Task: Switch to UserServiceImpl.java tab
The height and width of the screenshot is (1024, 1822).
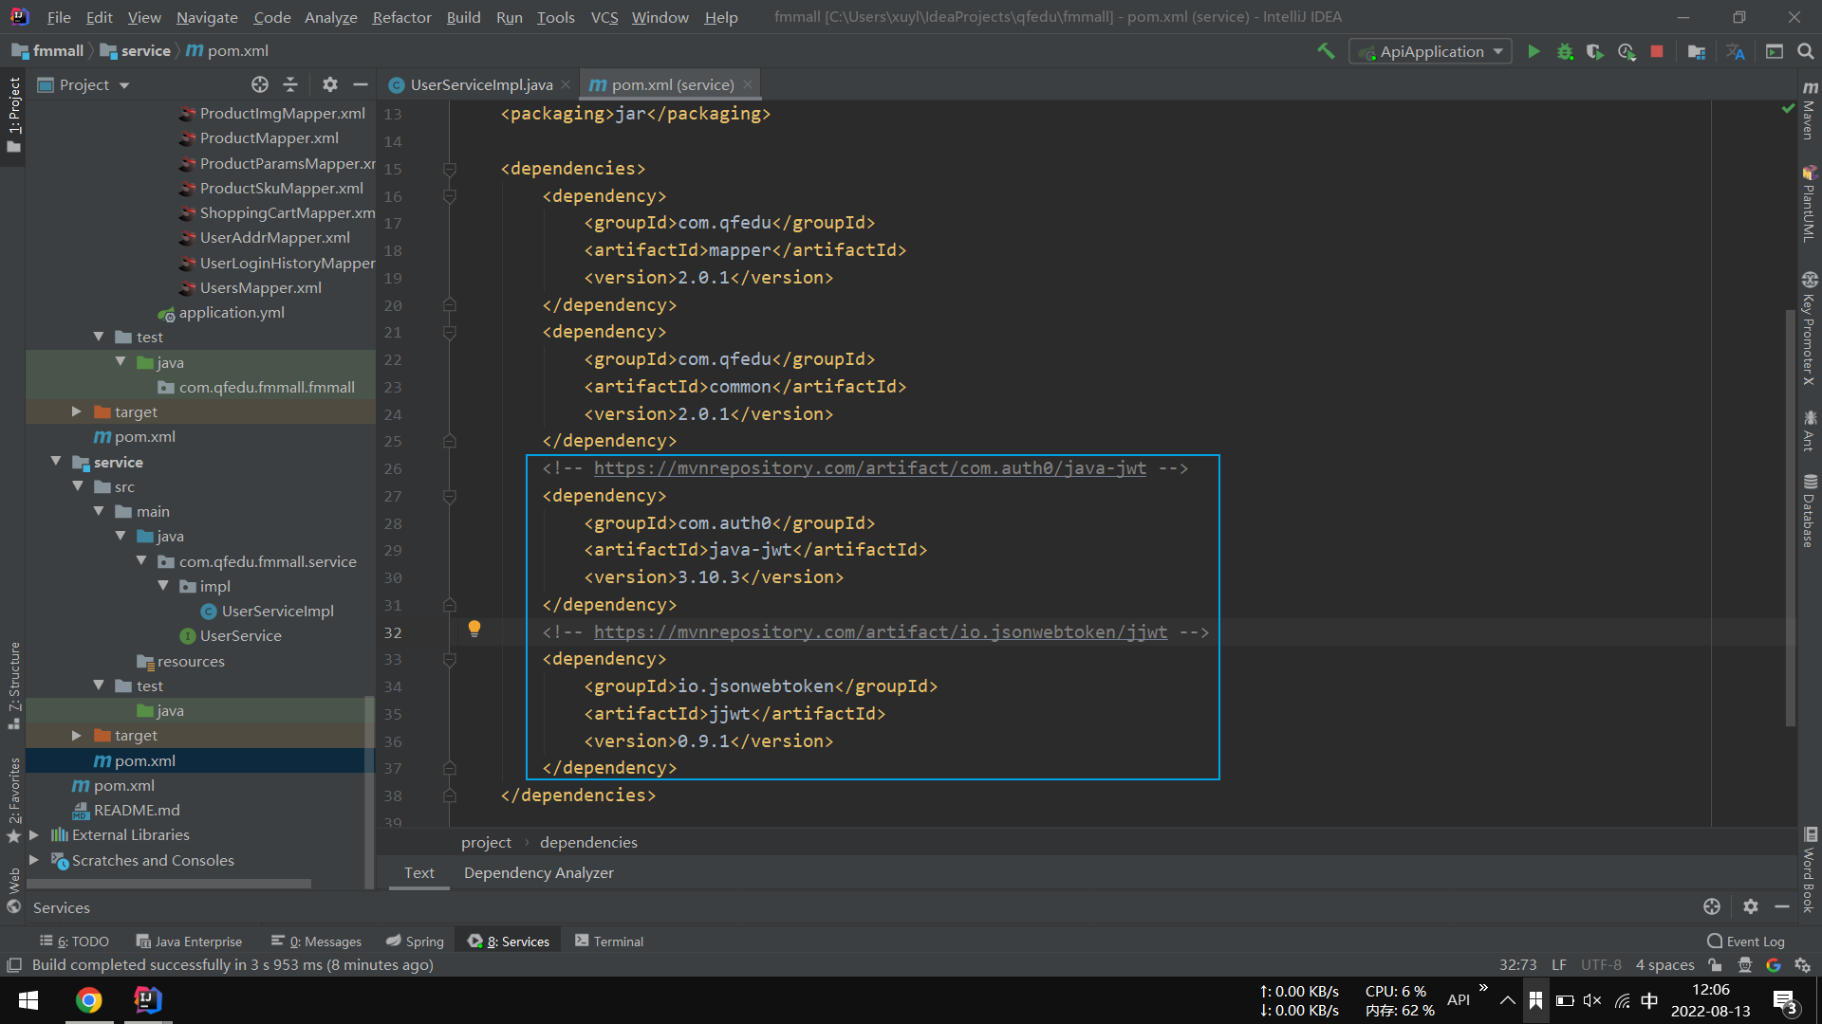Action: click(x=480, y=85)
